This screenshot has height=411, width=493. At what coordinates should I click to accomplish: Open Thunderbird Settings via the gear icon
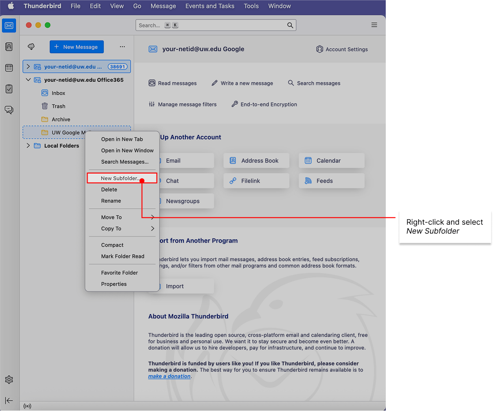click(x=8, y=379)
